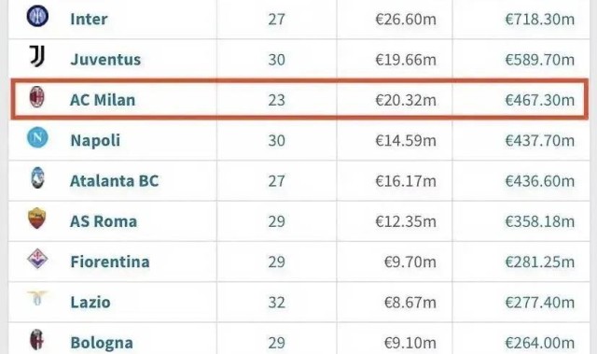Select AC Milan total value €467.30m

pyautogui.click(x=540, y=100)
